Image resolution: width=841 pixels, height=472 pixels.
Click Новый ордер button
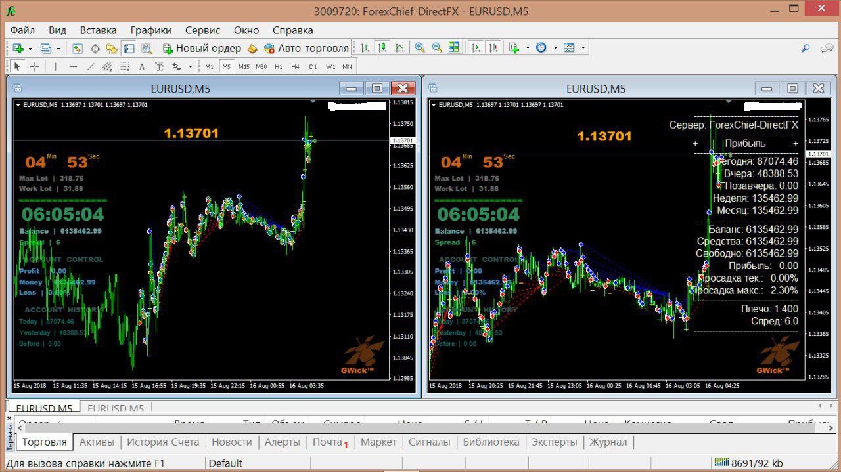coord(202,48)
